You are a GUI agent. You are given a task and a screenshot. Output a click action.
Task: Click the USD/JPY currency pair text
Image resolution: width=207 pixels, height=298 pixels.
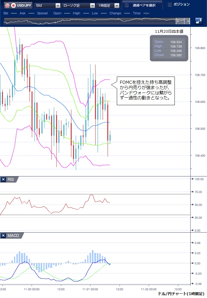(x=25, y=5)
